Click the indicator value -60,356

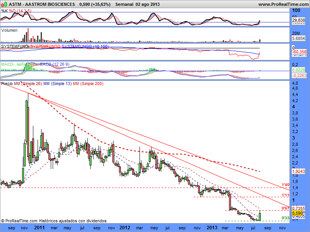299,52
